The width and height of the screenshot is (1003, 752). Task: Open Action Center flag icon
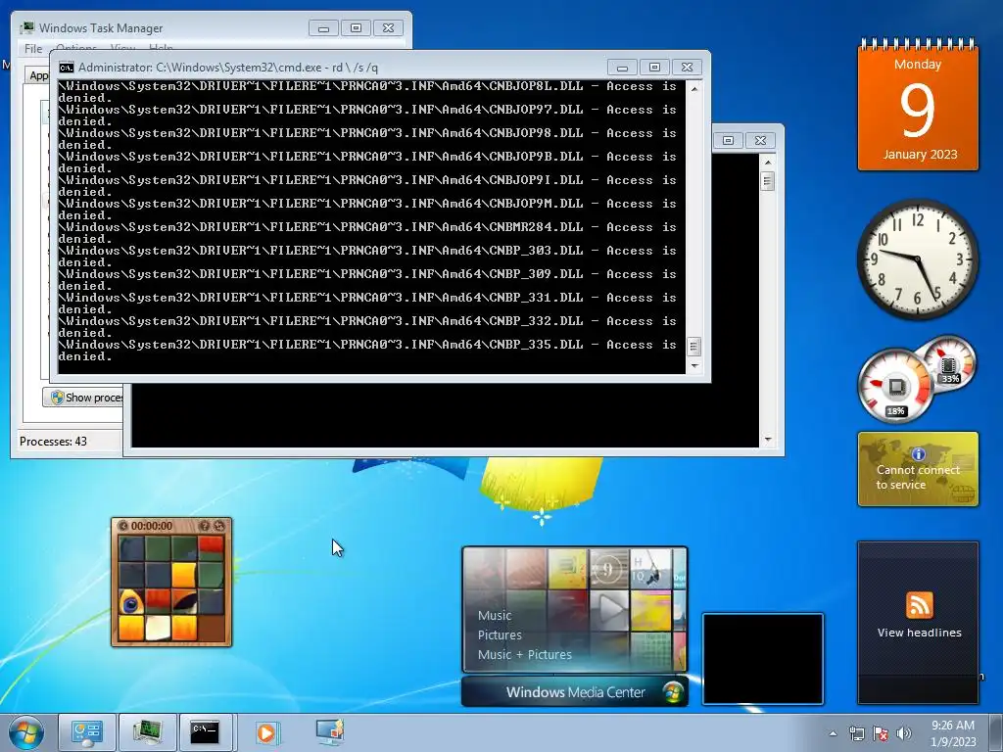click(881, 733)
